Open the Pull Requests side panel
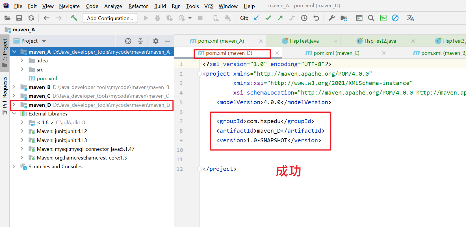Image resolution: width=466 pixels, height=227 pixels. [x=5, y=95]
